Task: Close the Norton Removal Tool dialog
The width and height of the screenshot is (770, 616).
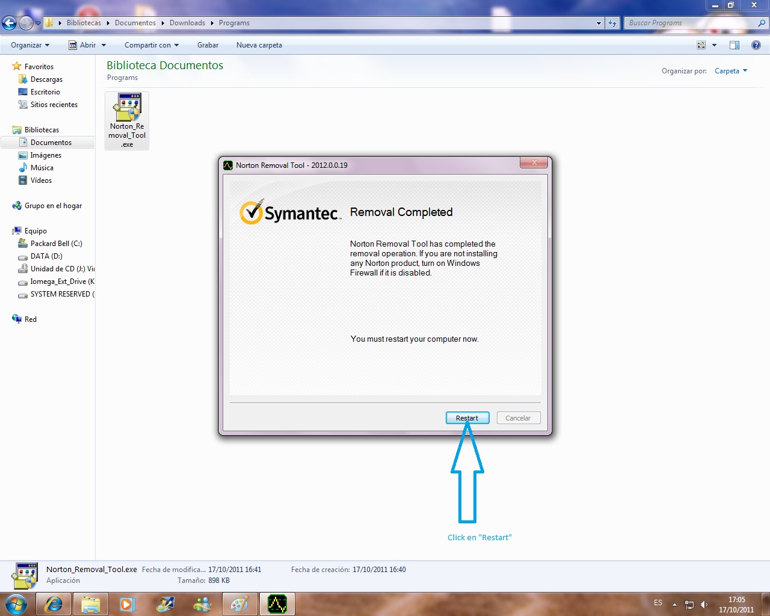Action: pyautogui.click(x=534, y=162)
